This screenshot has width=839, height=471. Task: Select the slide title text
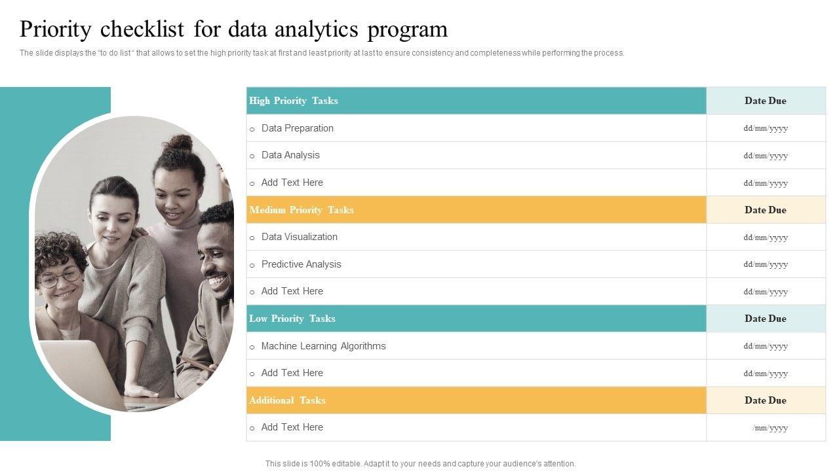233,29
